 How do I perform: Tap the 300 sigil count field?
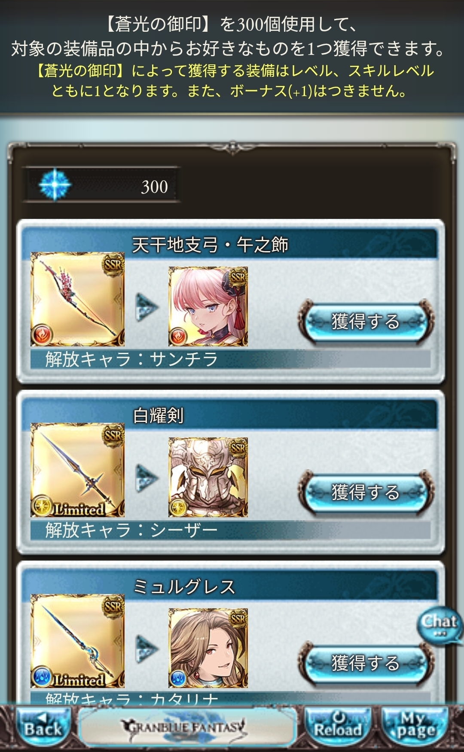[101, 185]
